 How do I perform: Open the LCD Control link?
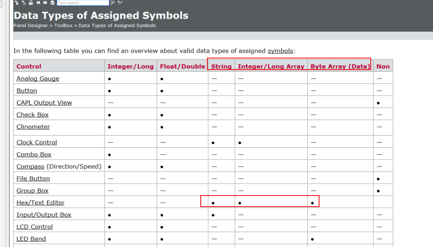[x=35, y=227]
